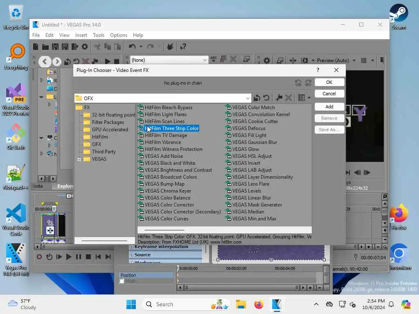The height and width of the screenshot is (314, 419).
Task: Open the (None) preset dropdown
Action: (205, 60)
